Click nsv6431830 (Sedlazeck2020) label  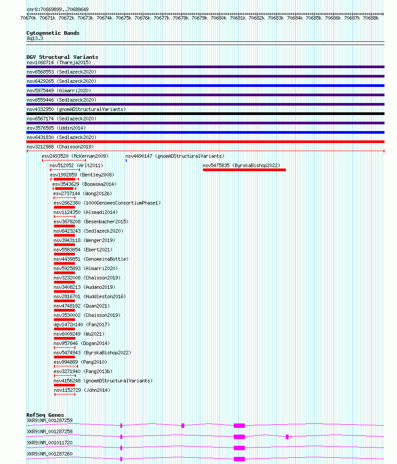(x=62, y=137)
